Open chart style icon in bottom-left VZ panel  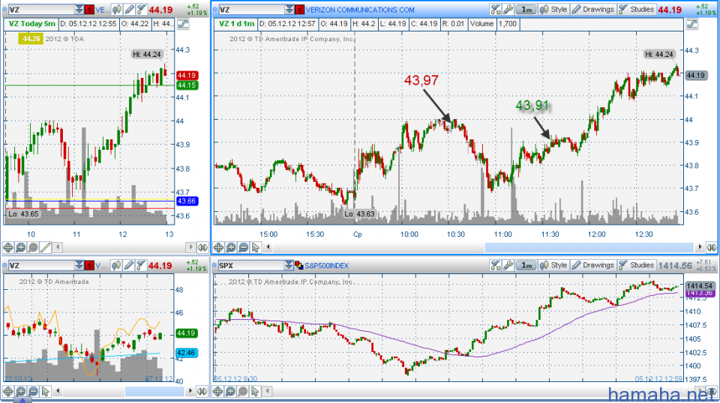pos(117,265)
